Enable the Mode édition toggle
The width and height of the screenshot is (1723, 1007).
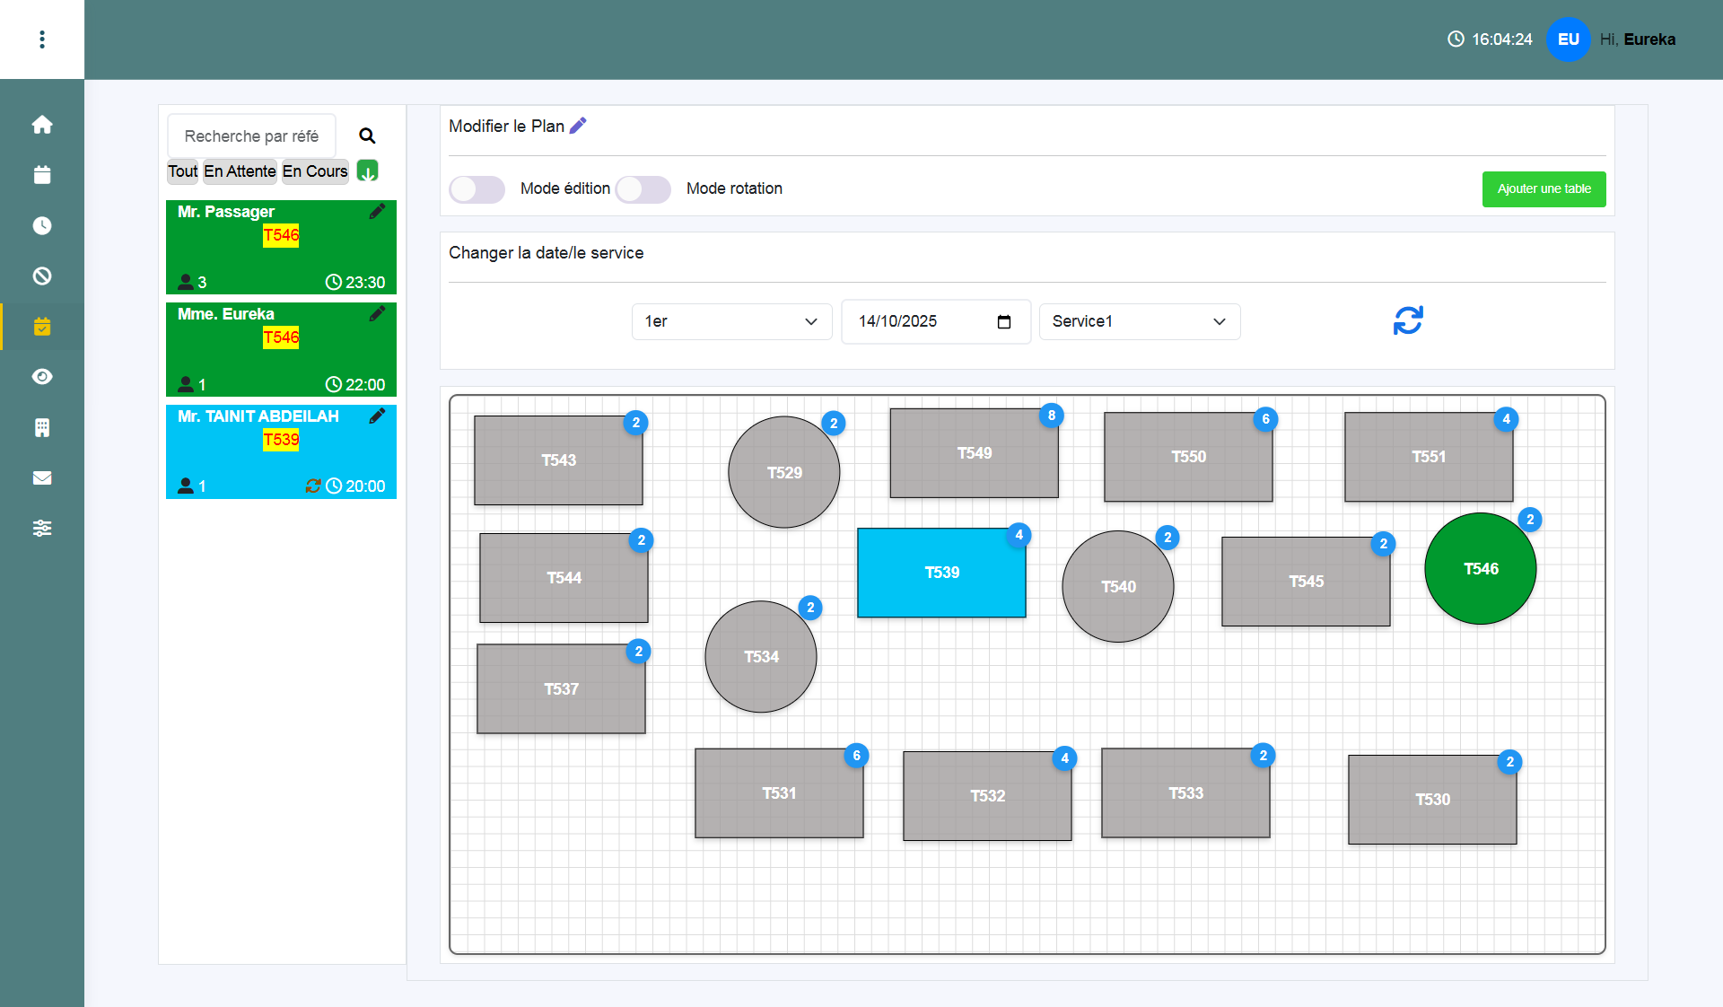pos(477,189)
